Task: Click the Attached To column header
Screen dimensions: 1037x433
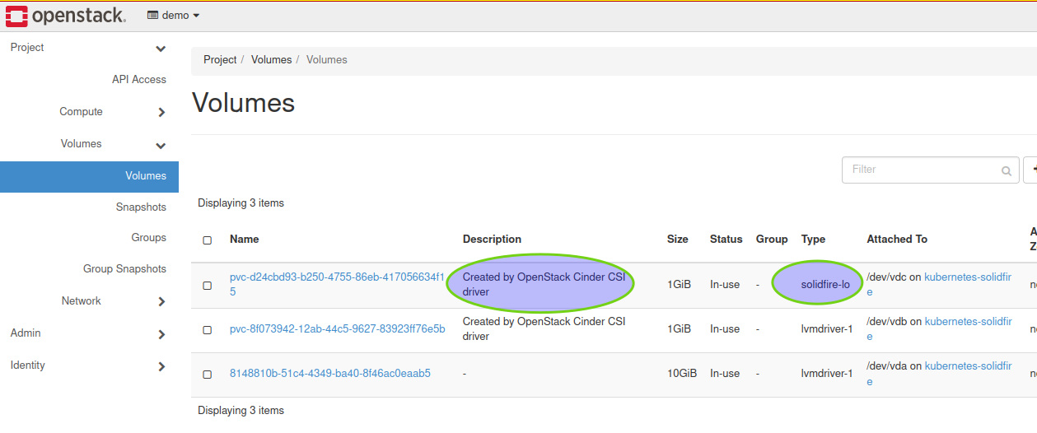Action: tap(897, 240)
